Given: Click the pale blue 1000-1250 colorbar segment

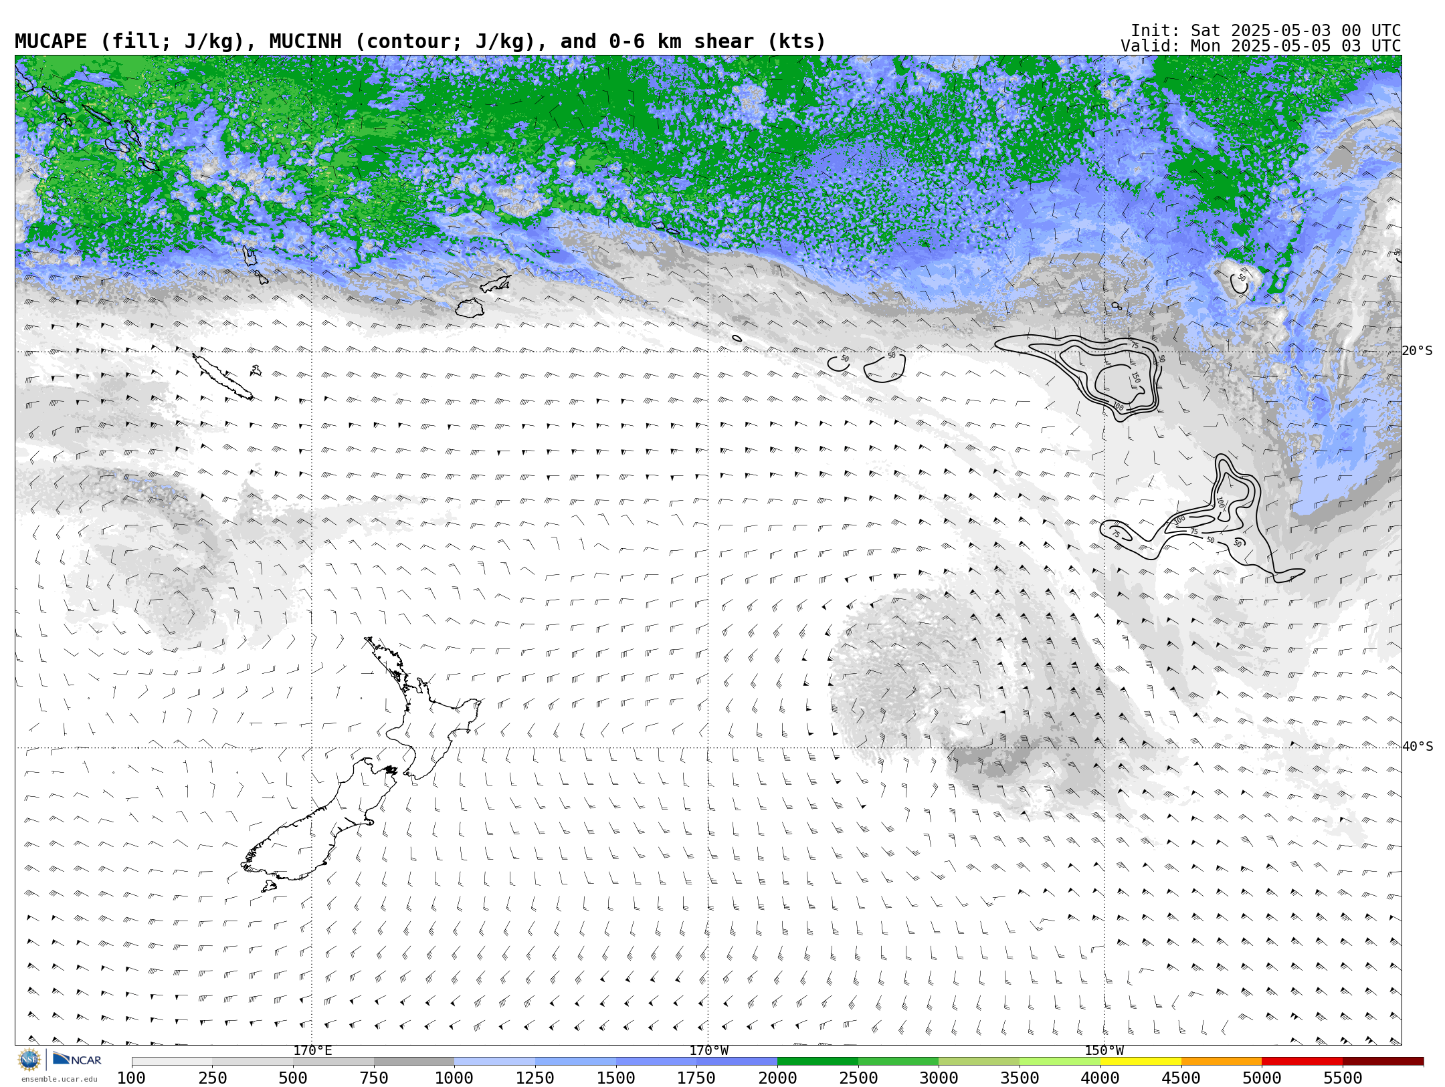Looking at the screenshot, I should pyautogui.click(x=495, y=1062).
